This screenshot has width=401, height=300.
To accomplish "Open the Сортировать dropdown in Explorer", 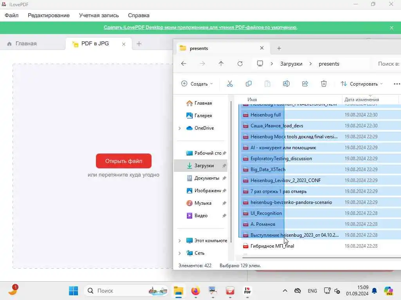I will click(361, 84).
